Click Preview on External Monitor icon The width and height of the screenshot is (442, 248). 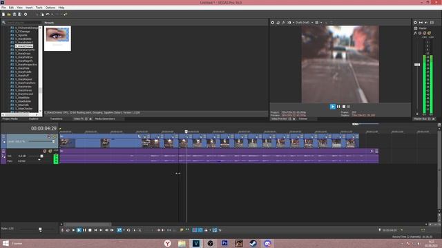click(x=278, y=23)
